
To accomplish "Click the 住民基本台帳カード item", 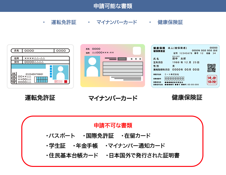I will [x=73, y=156].
